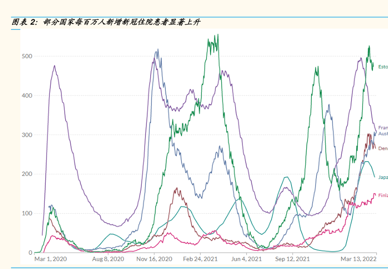
Task: Click the 0 y-axis origin label
Action: point(30,252)
